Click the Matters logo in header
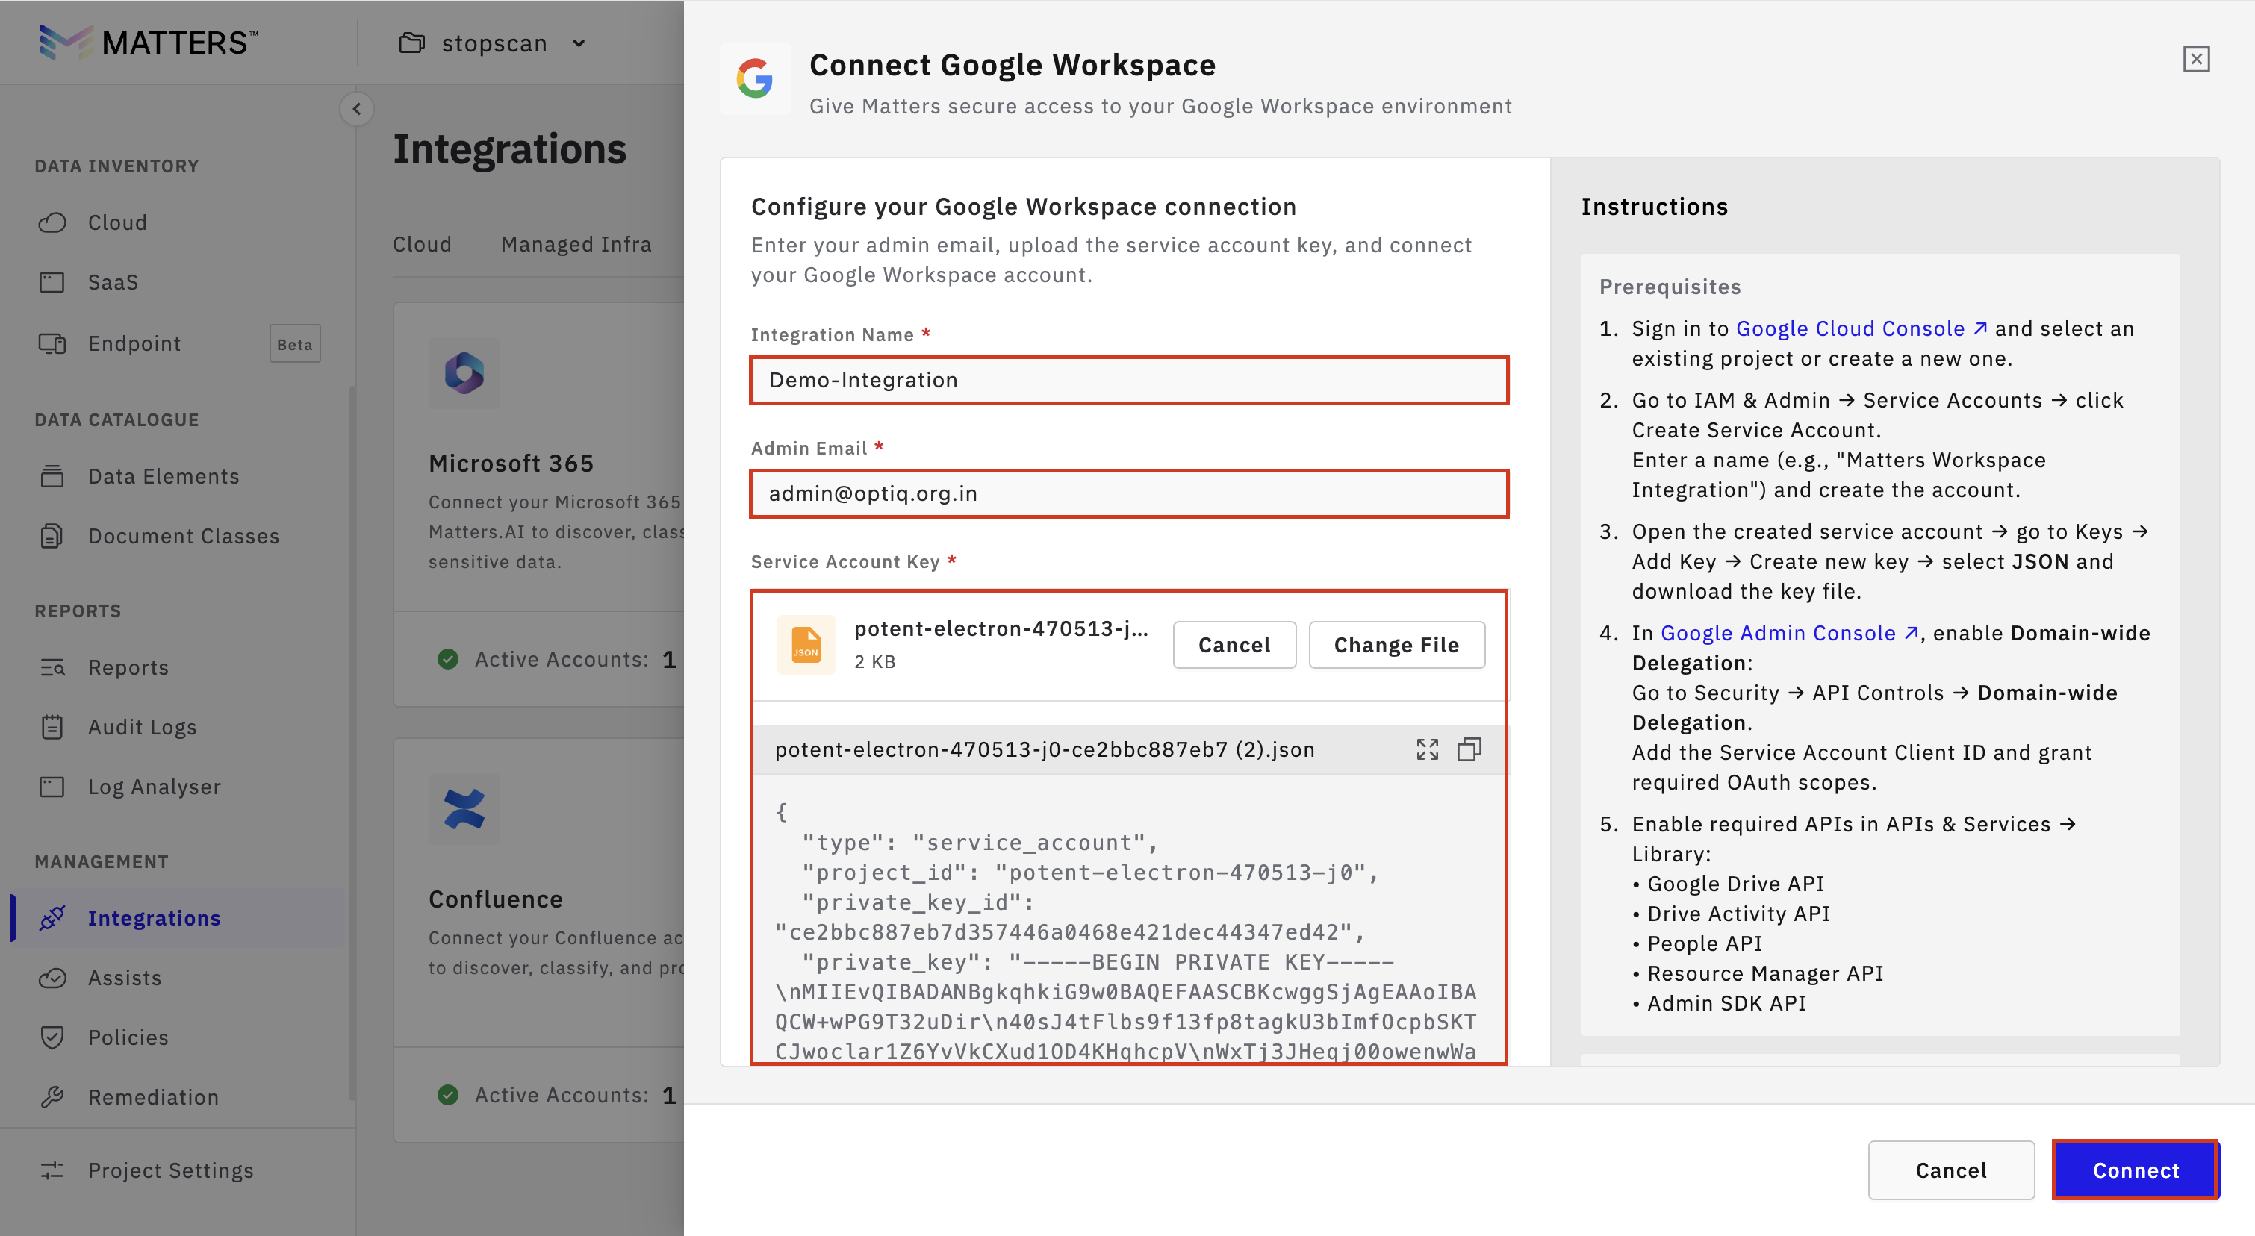Screen dimensions: 2255x1236 [149, 42]
